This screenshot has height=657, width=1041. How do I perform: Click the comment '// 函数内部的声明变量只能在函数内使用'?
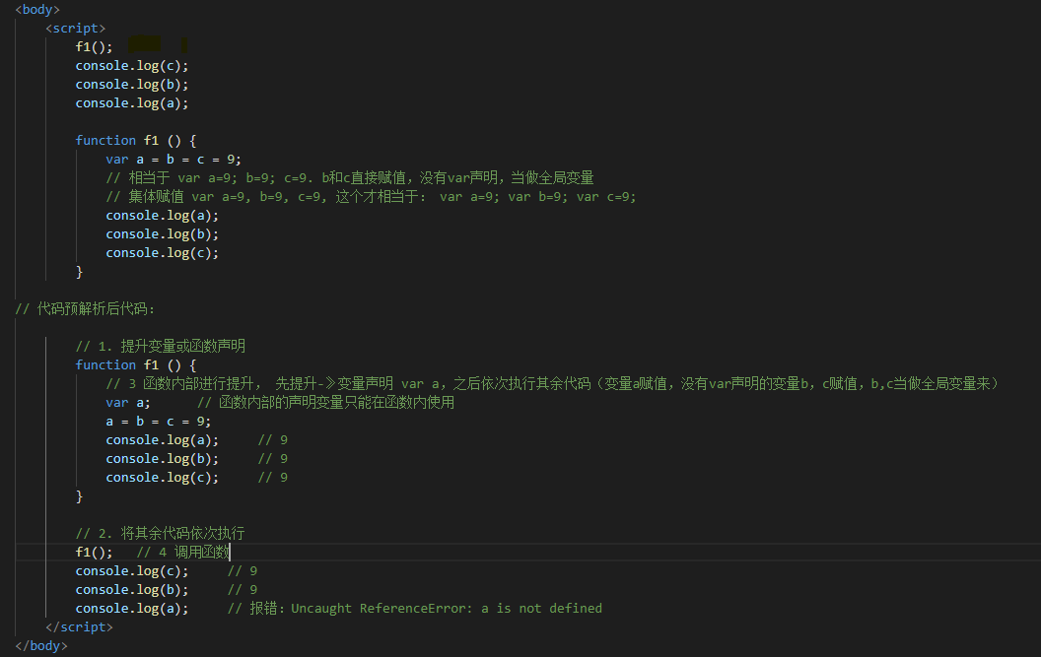[x=325, y=402]
